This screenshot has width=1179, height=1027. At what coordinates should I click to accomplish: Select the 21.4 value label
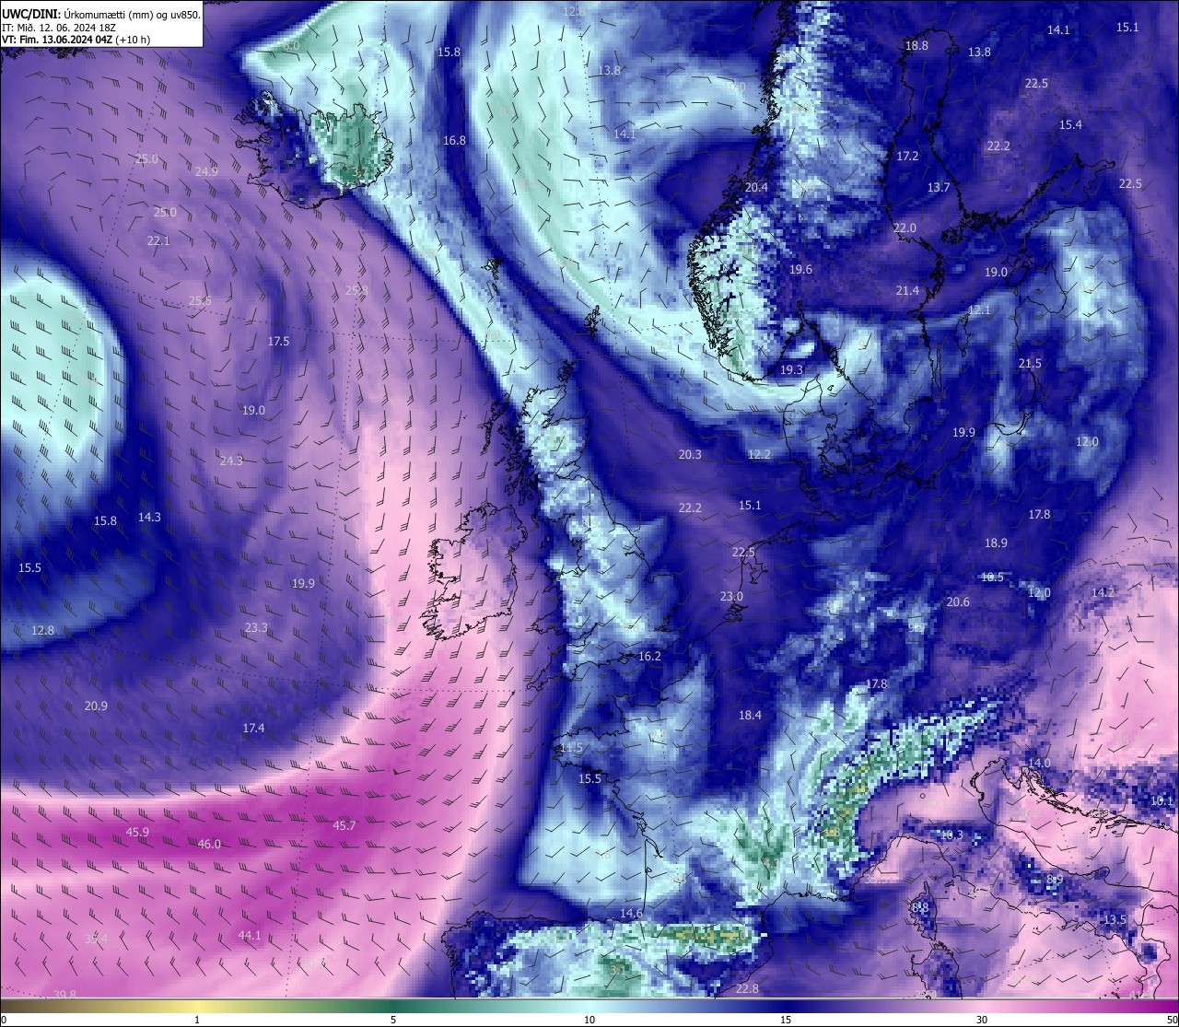point(907,290)
